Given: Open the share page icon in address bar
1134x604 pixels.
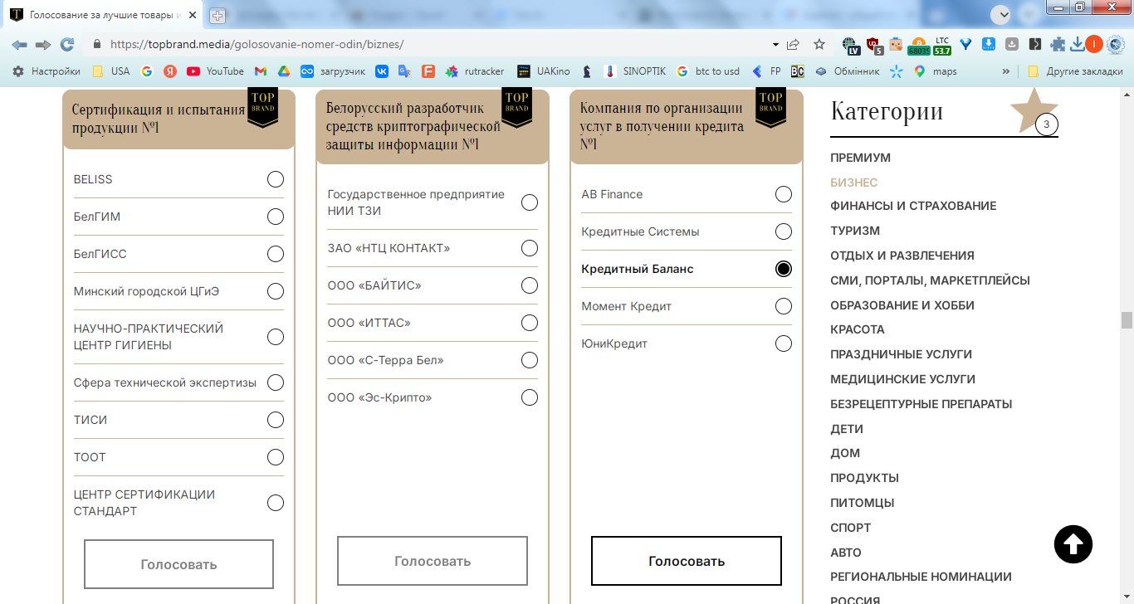Looking at the screenshot, I should [794, 44].
